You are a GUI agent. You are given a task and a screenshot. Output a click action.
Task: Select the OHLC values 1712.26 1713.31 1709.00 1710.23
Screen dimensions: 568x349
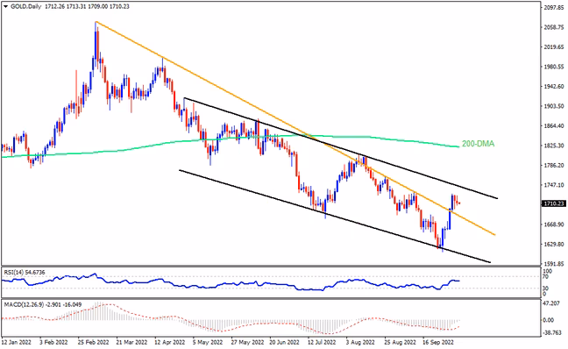point(87,6)
